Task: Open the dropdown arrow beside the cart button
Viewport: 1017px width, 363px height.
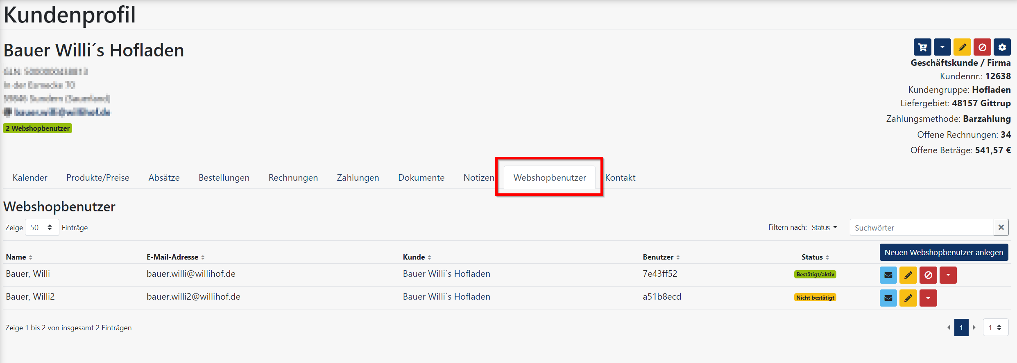Action: [x=942, y=47]
